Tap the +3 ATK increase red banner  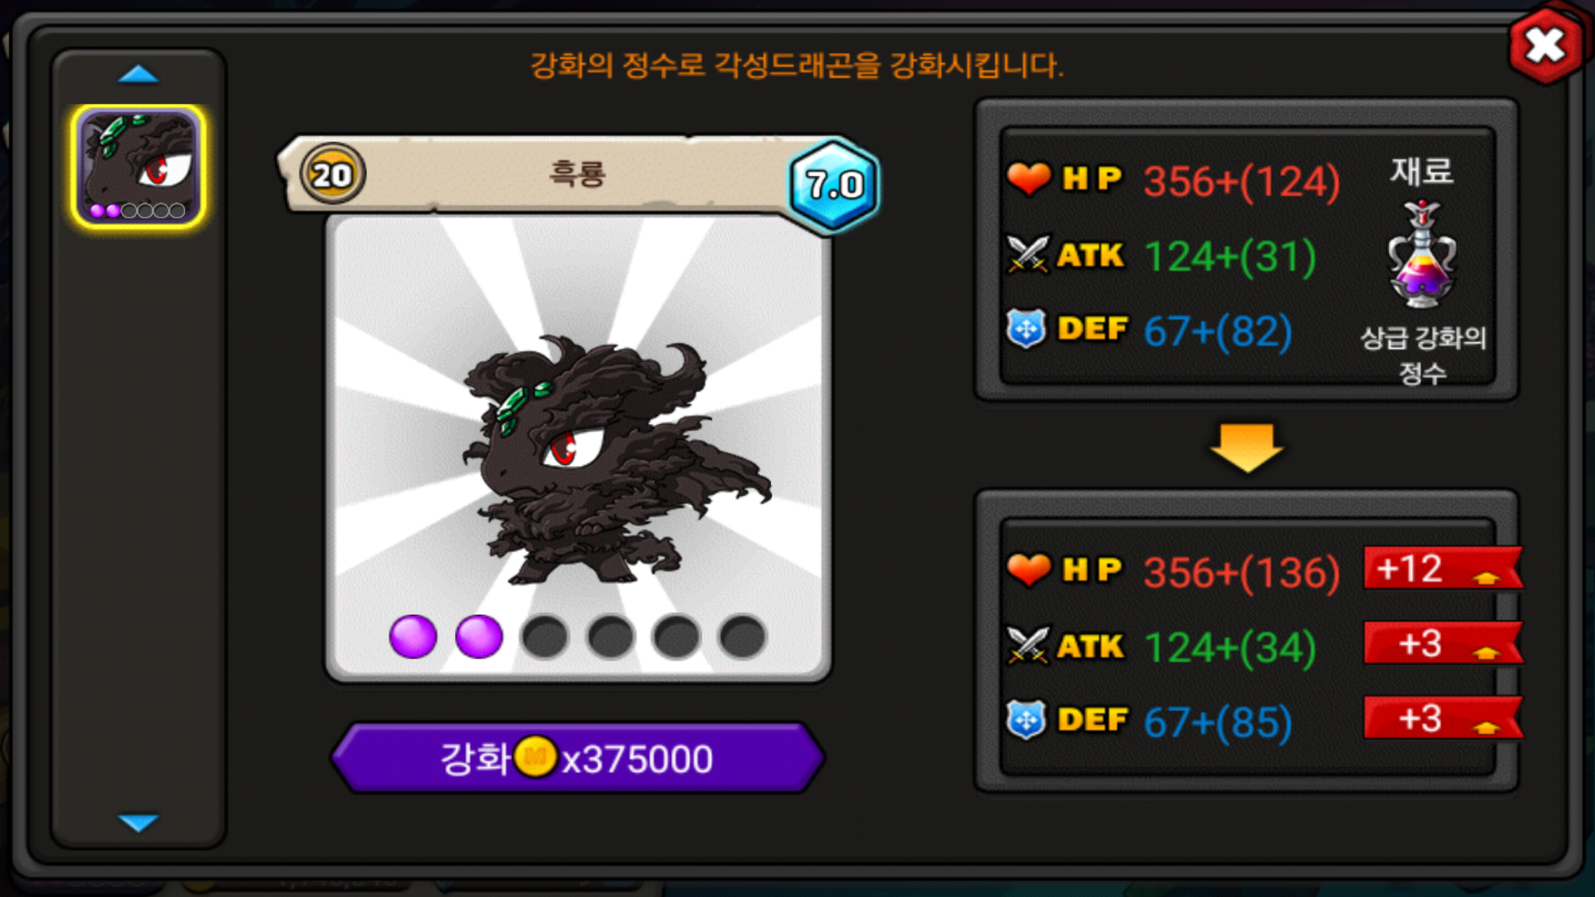(1443, 644)
